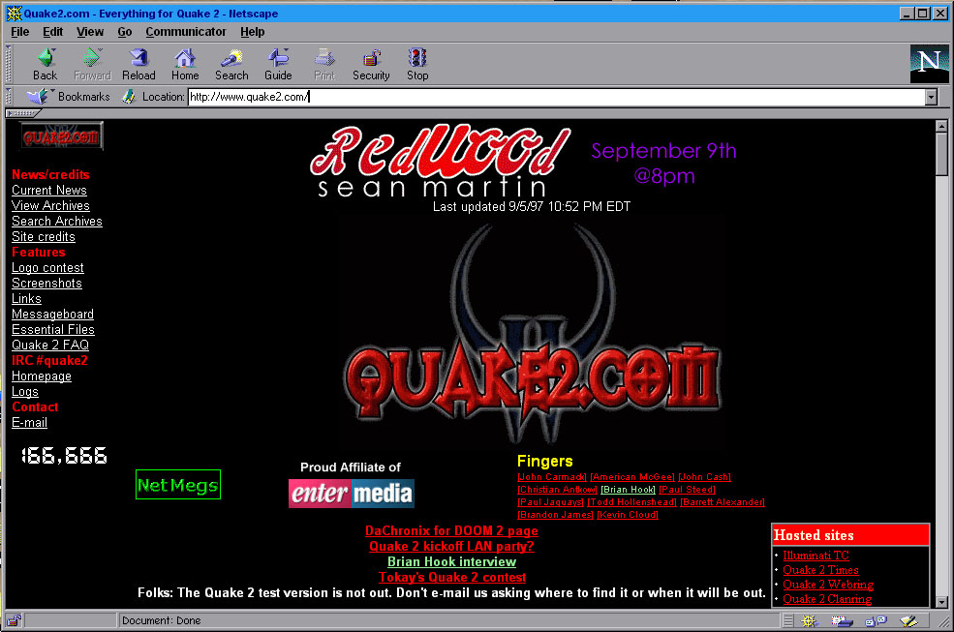This screenshot has width=954, height=632.
Task: Open the Messageboard link
Action: (x=53, y=315)
